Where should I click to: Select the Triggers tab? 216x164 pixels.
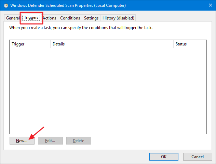(x=31, y=17)
